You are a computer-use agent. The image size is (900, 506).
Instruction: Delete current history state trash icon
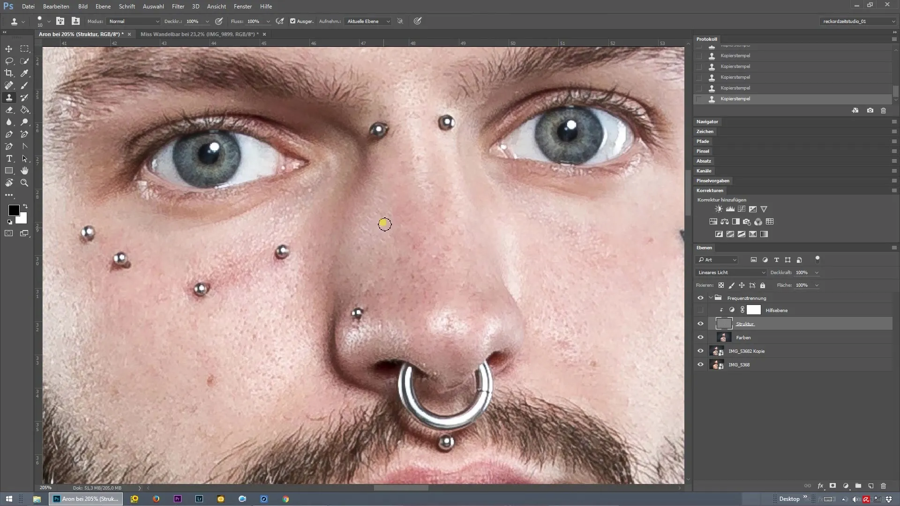[x=883, y=111]
